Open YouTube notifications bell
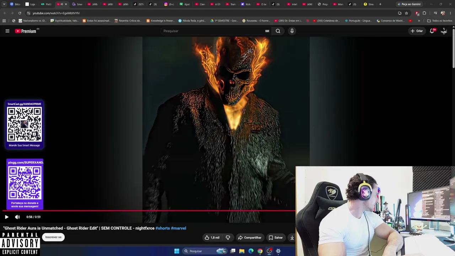 432,31
